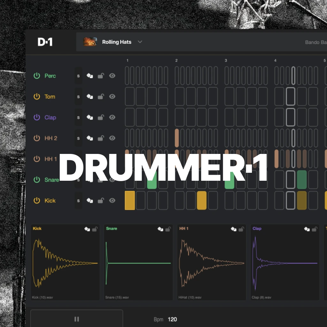Click the Bpm value showing 120
This screenshot has width=327, height=327.
click(x=172, y=319)
